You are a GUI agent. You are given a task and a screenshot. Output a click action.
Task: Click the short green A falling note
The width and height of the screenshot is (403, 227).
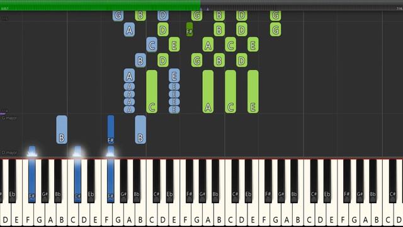[x=208, y=45]
